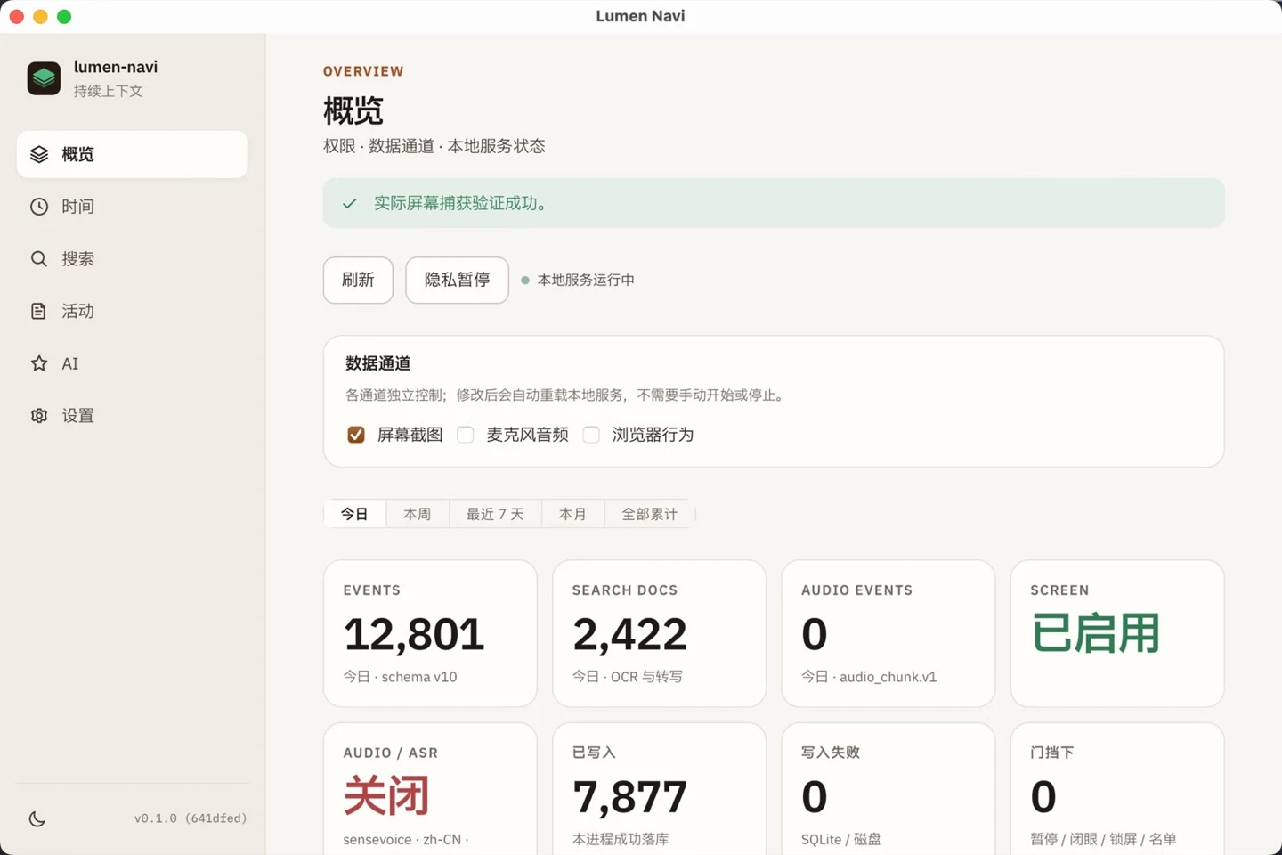Click the 持续上下文 tagline in sidebar
This screenshot has width=1282, height=855.
tap(109, 91)
